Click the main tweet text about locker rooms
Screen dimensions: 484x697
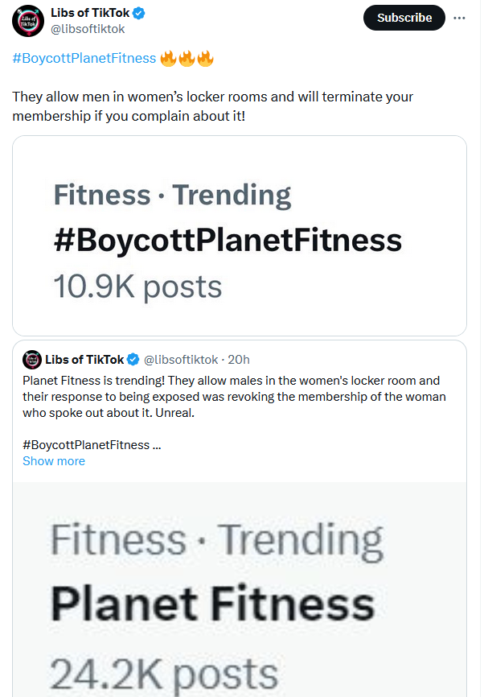click(x=213, y=106)
